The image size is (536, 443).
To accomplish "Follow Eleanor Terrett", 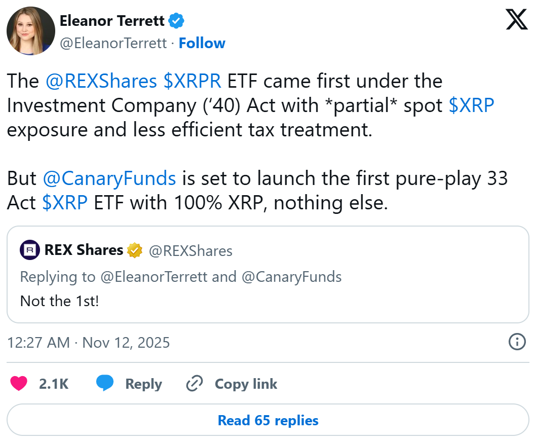I will [202, 44].
